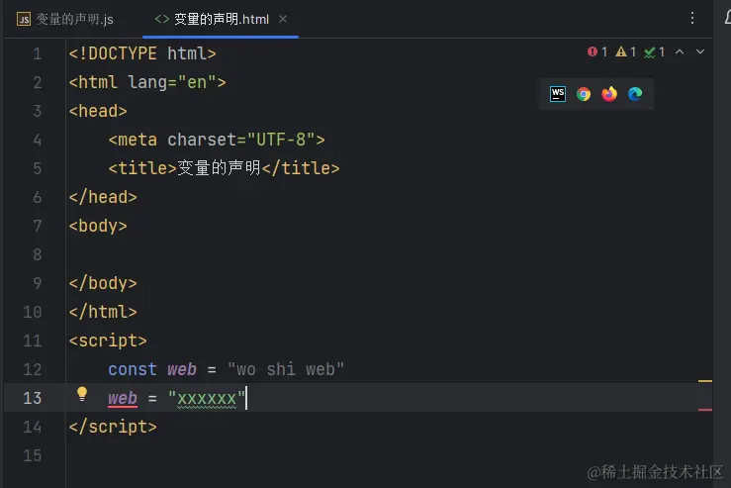Click the yellow warning stripe in scrollbar
This screenshot has height=488, width=731.
point(705,381)
